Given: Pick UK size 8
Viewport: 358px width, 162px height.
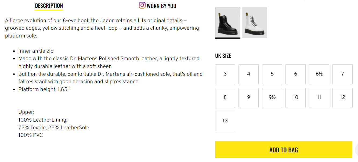Looking at the screenshot, I should point(225,98).
